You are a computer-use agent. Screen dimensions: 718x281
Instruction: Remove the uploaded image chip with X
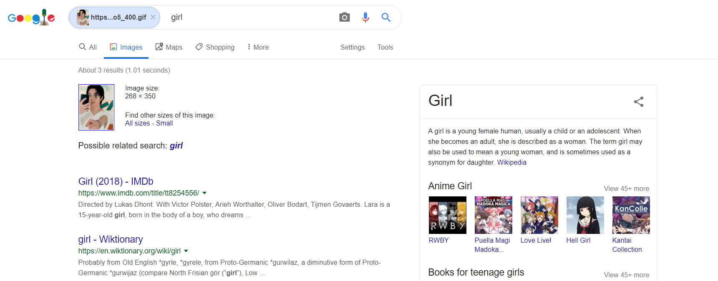153,17
